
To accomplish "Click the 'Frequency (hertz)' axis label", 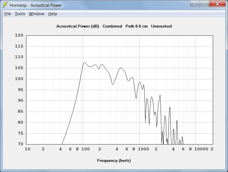I will point(114,161).
